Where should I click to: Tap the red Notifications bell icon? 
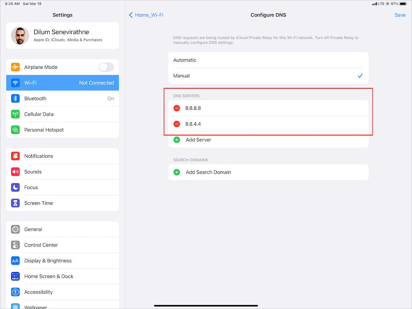click(x=15, y=156)
